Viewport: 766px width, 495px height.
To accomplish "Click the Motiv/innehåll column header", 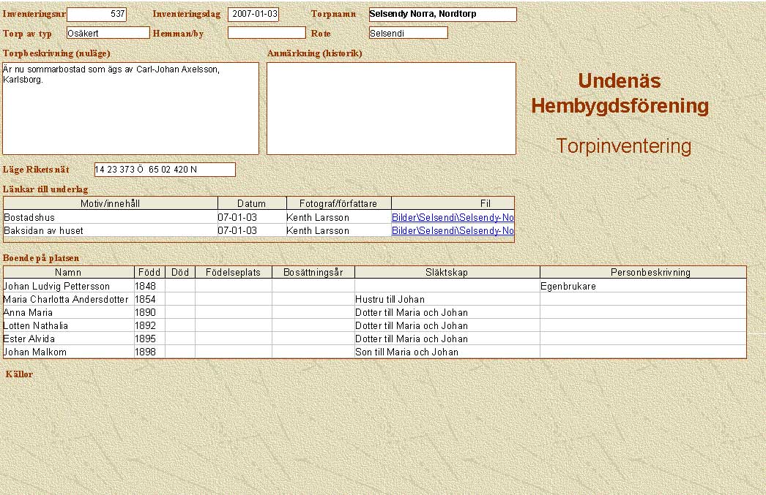I will pos(111,203).
